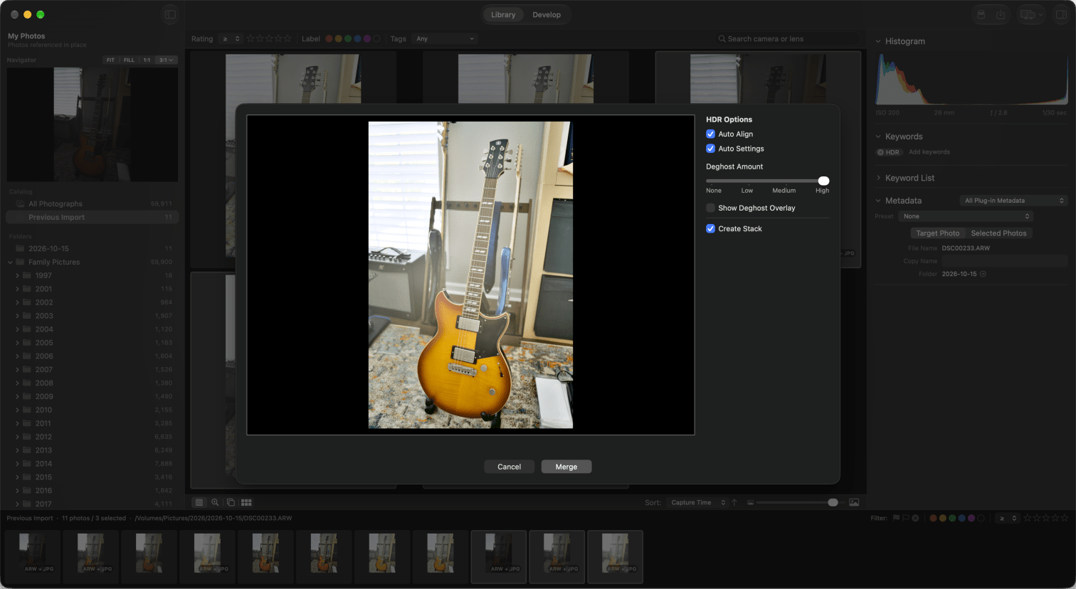Select Previous Import in catalog

coord(92,217)
